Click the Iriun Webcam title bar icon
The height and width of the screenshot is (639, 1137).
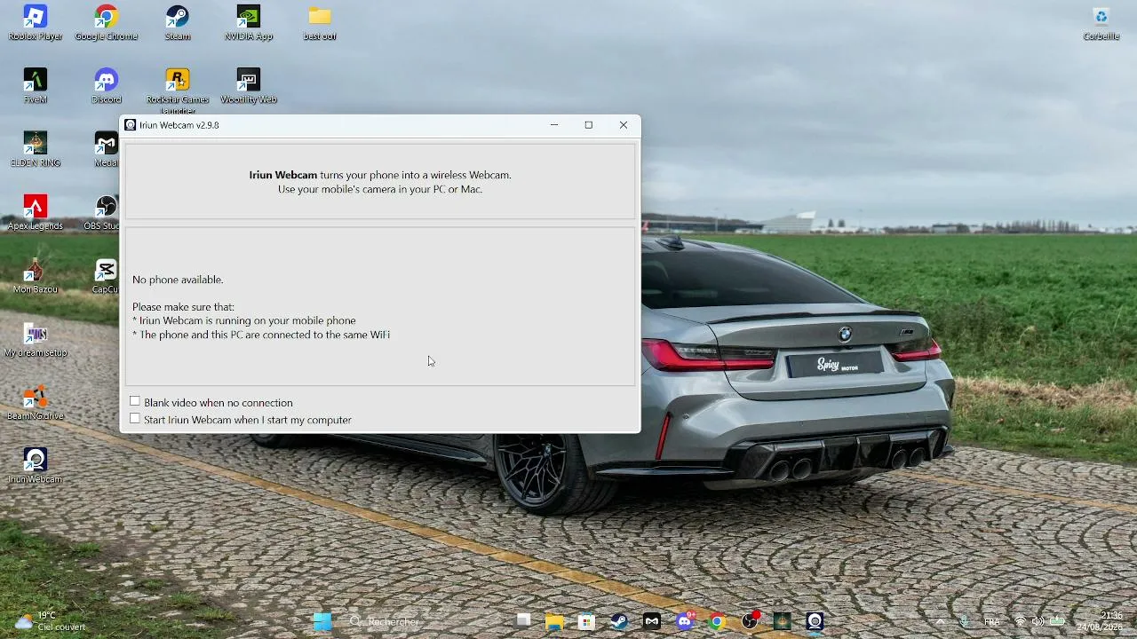pos(131,125)
